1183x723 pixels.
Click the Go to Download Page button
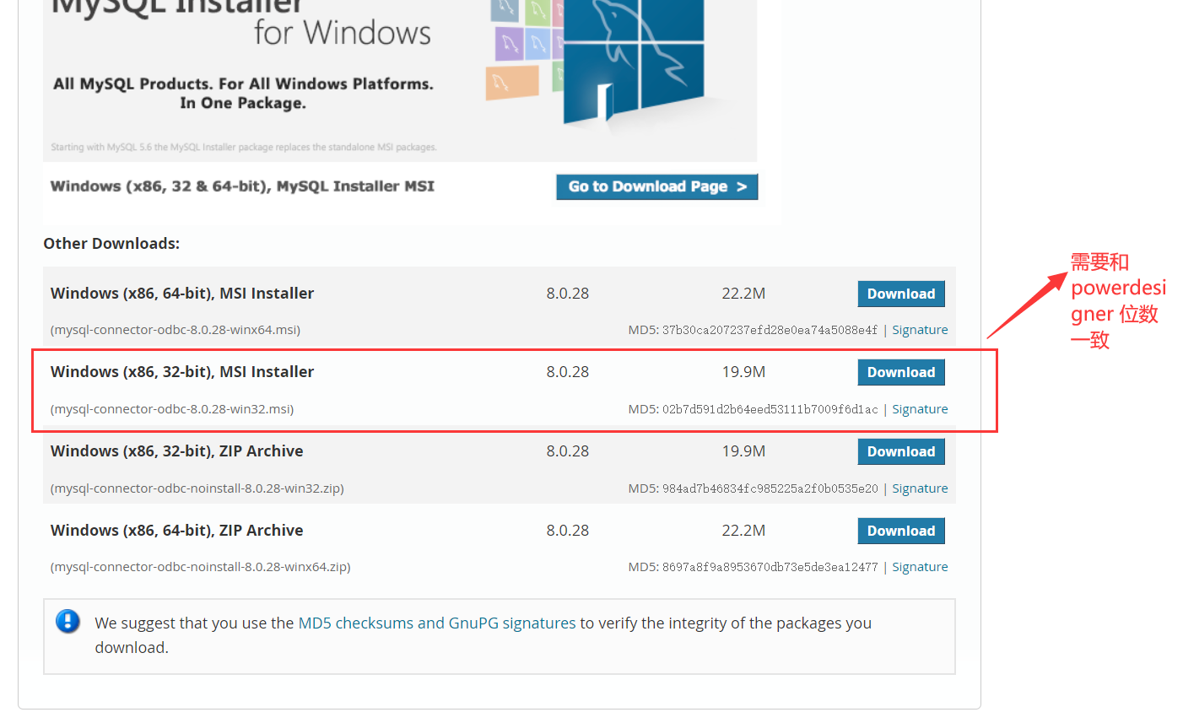pos(657,186)
